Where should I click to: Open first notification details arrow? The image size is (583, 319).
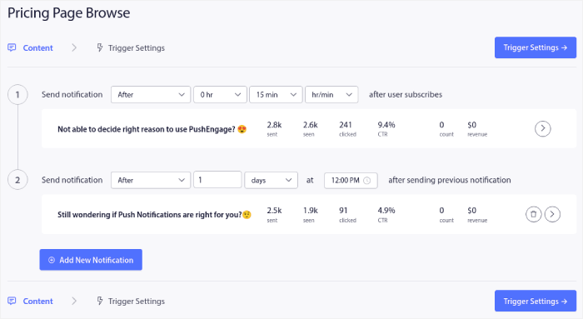(x=542, y=128)
